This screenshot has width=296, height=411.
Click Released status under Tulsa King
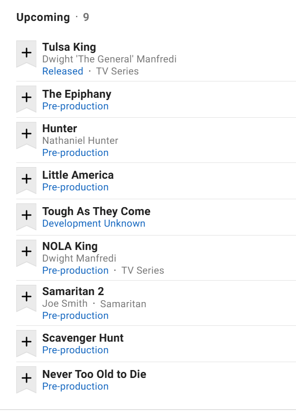(x=62, y=71)
